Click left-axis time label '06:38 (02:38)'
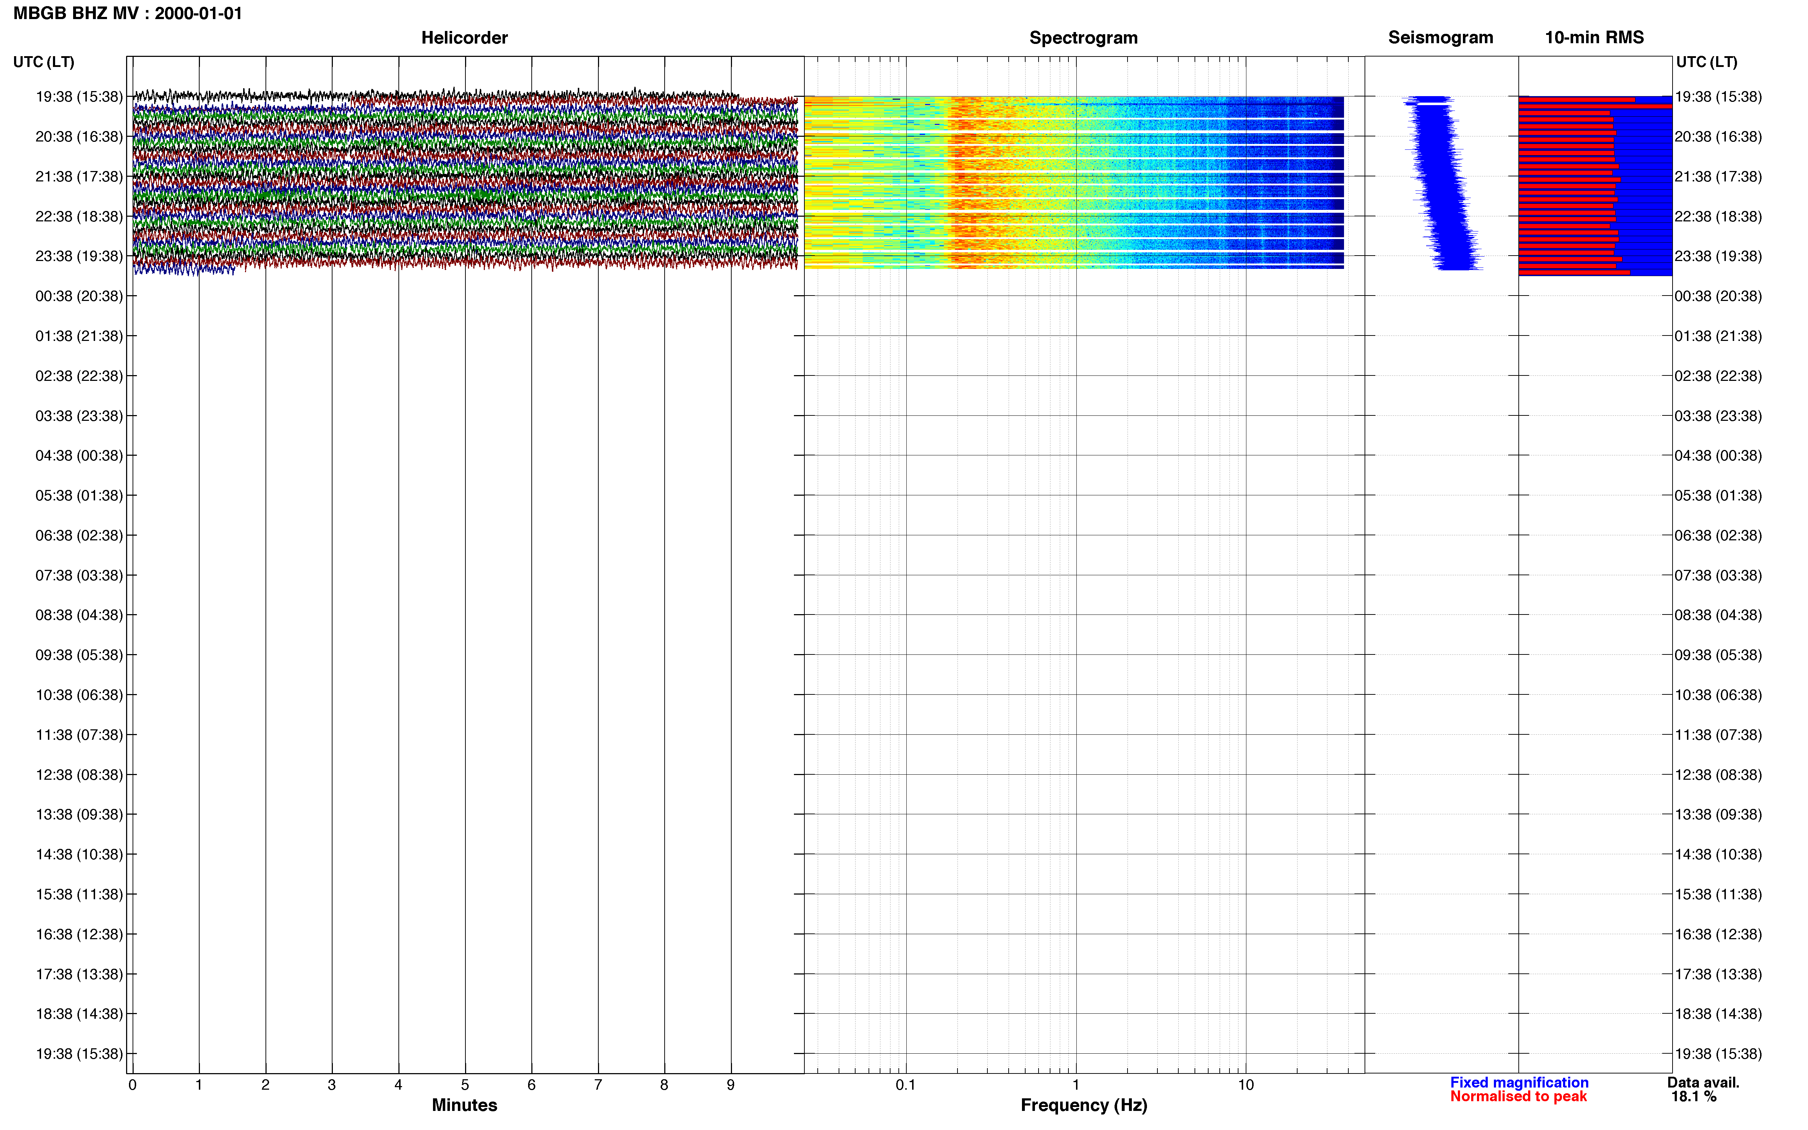 79,535
